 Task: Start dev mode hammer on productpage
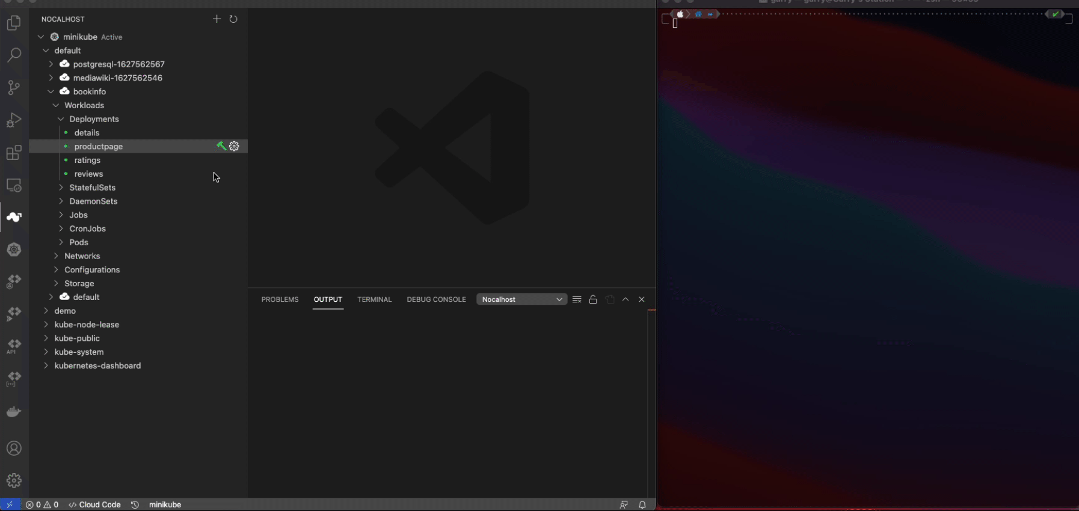tap(221, 146)
